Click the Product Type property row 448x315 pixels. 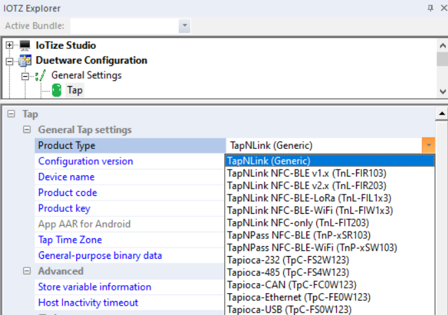(x=130, y=145)
